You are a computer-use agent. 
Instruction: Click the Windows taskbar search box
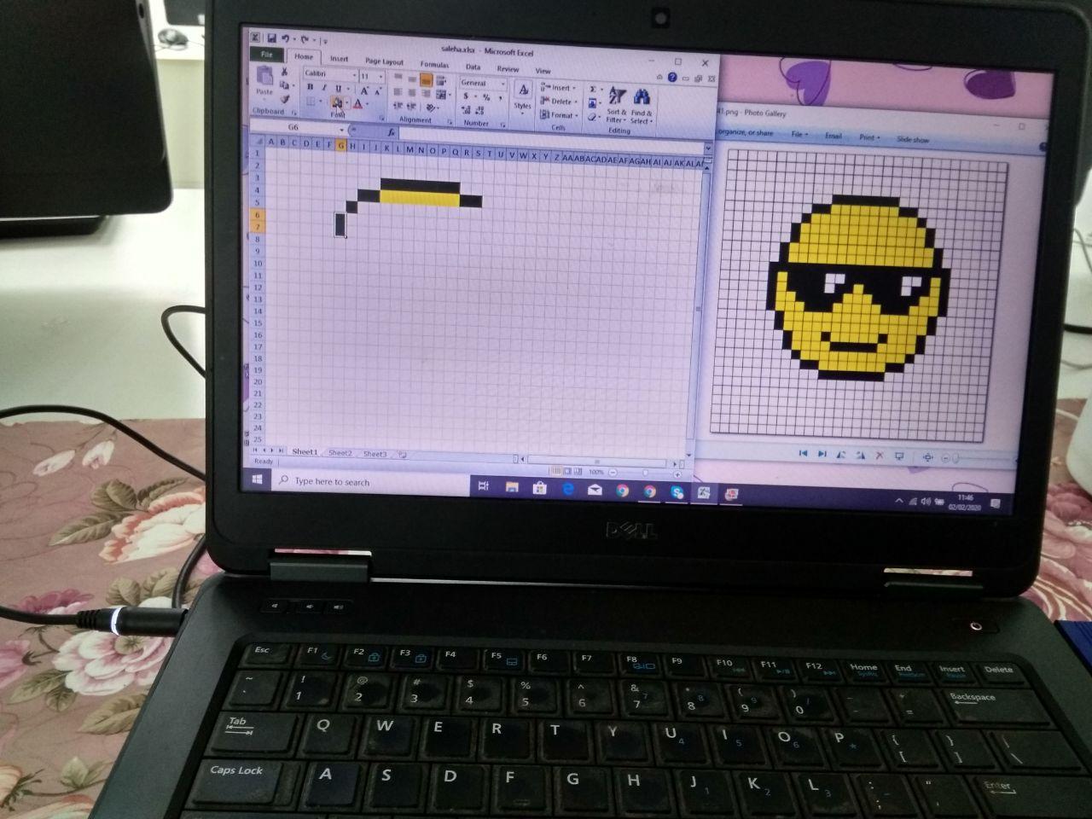(367, 482)
